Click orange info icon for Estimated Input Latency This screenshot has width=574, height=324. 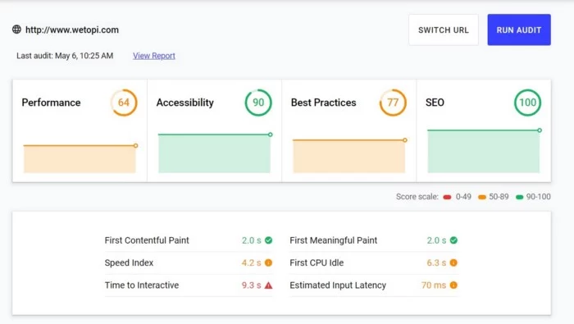pyautogui.click(x=453, y=285)
